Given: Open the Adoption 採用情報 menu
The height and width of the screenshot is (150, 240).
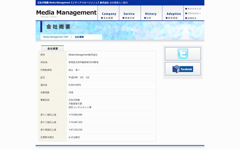Looking at the screenshot, I should pyautogui.click(x=173, y=13).
